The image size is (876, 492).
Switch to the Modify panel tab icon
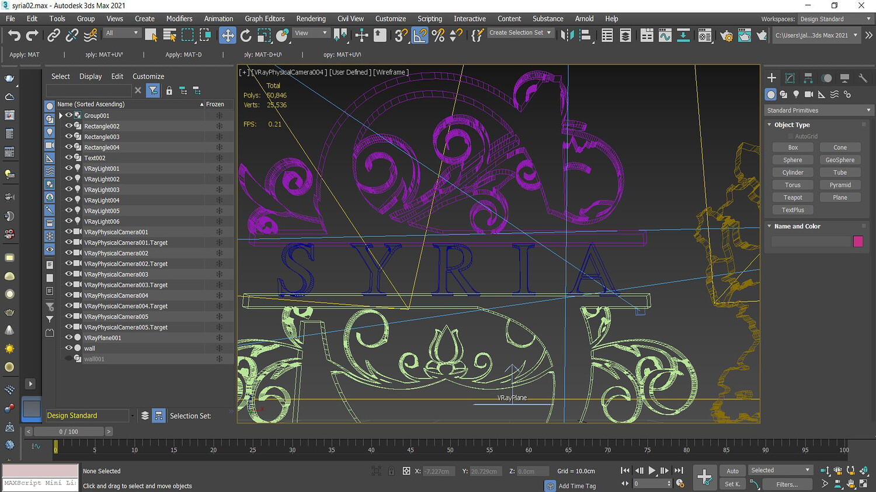coord(790,78)
